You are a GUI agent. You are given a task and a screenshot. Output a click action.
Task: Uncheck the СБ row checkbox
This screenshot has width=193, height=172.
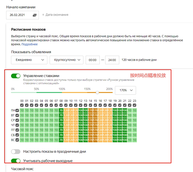pos(17,135)
